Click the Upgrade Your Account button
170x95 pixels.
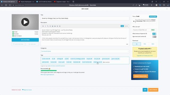click(x=141, y=76)
